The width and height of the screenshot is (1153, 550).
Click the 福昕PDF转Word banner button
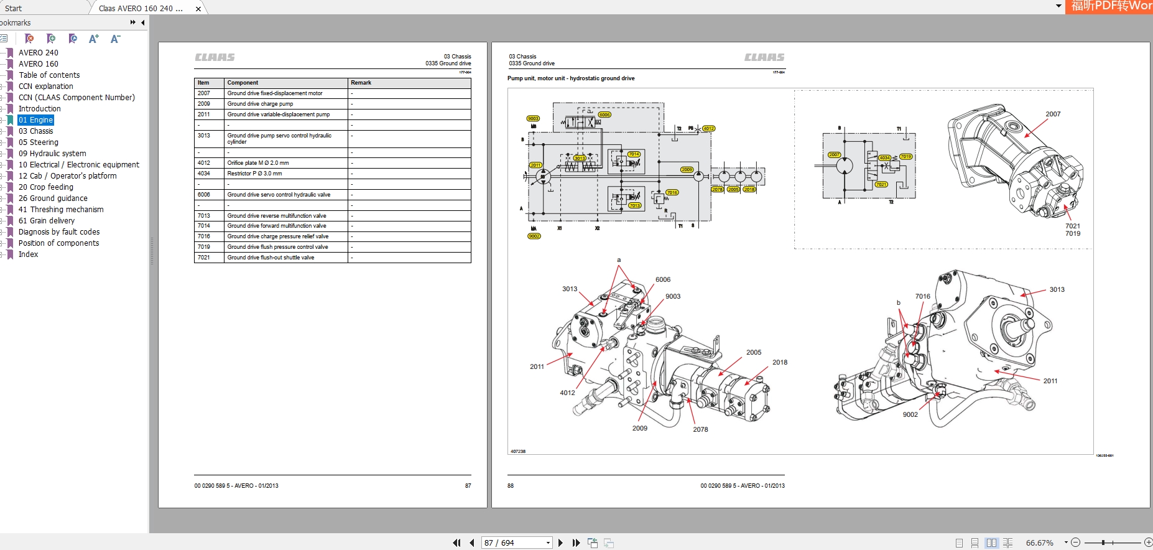1109,6
